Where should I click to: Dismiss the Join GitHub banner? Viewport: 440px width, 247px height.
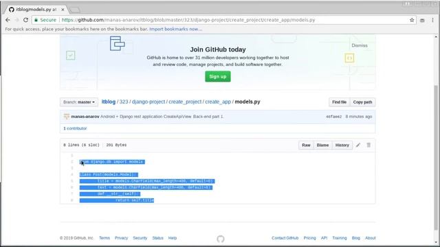360,45
